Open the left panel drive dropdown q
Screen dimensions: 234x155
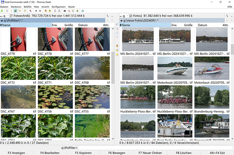tap(5, 16)
